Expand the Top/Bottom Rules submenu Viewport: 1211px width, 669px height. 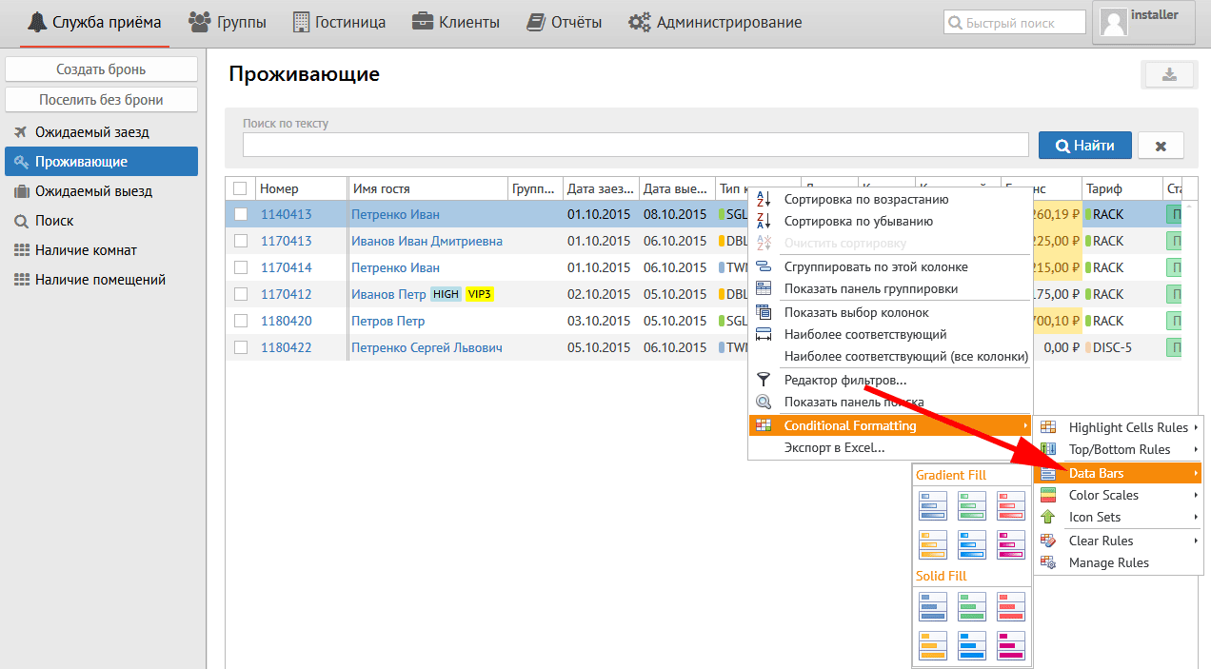pyautogui.click(x=1120, y=449)
